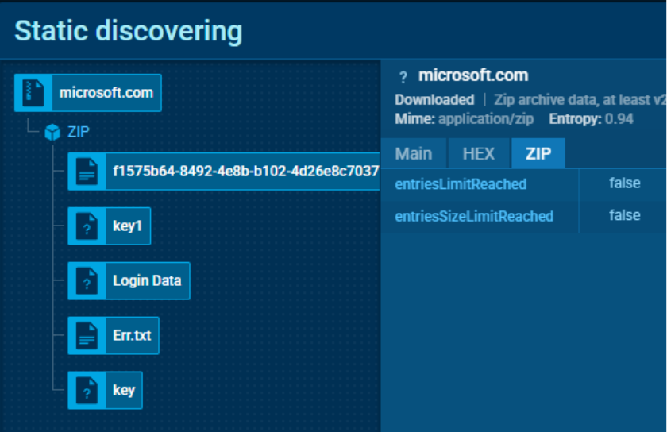Select the key file entry
Screen dimensions: 667x432
[x=105, y=390]
